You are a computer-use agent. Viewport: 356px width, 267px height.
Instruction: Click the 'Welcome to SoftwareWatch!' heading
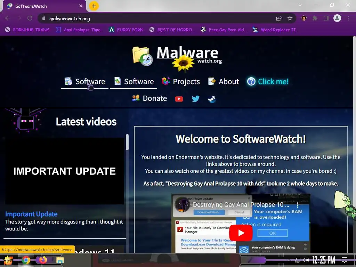(x=241, y=139)
